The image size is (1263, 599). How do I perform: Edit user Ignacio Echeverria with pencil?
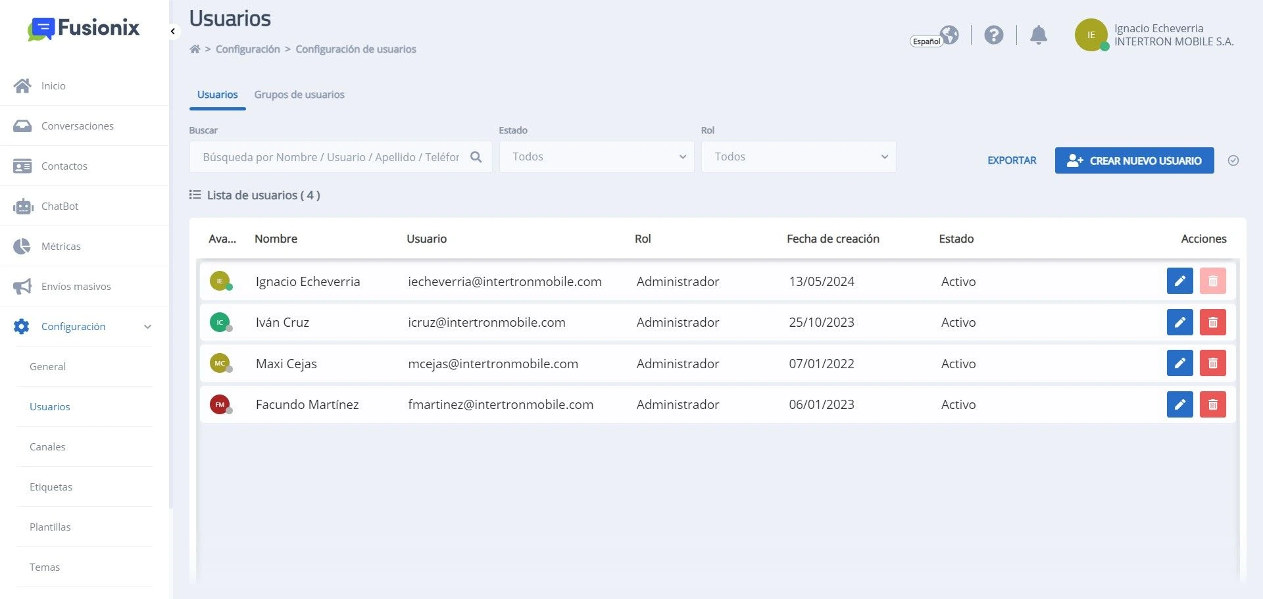(1179, 281)
